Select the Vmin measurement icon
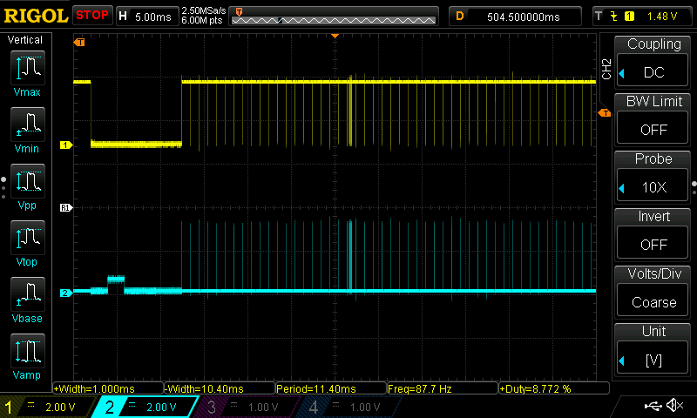The height and width of the screenshot is (418, 697). [27, 125]
